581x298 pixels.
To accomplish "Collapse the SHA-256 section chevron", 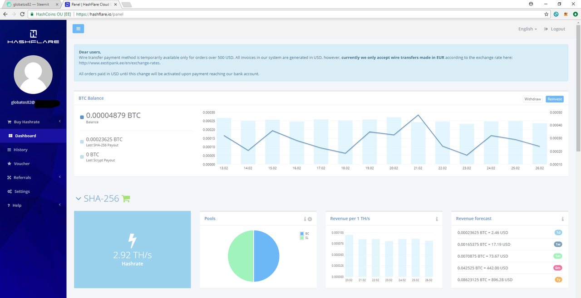I will 78,199.
